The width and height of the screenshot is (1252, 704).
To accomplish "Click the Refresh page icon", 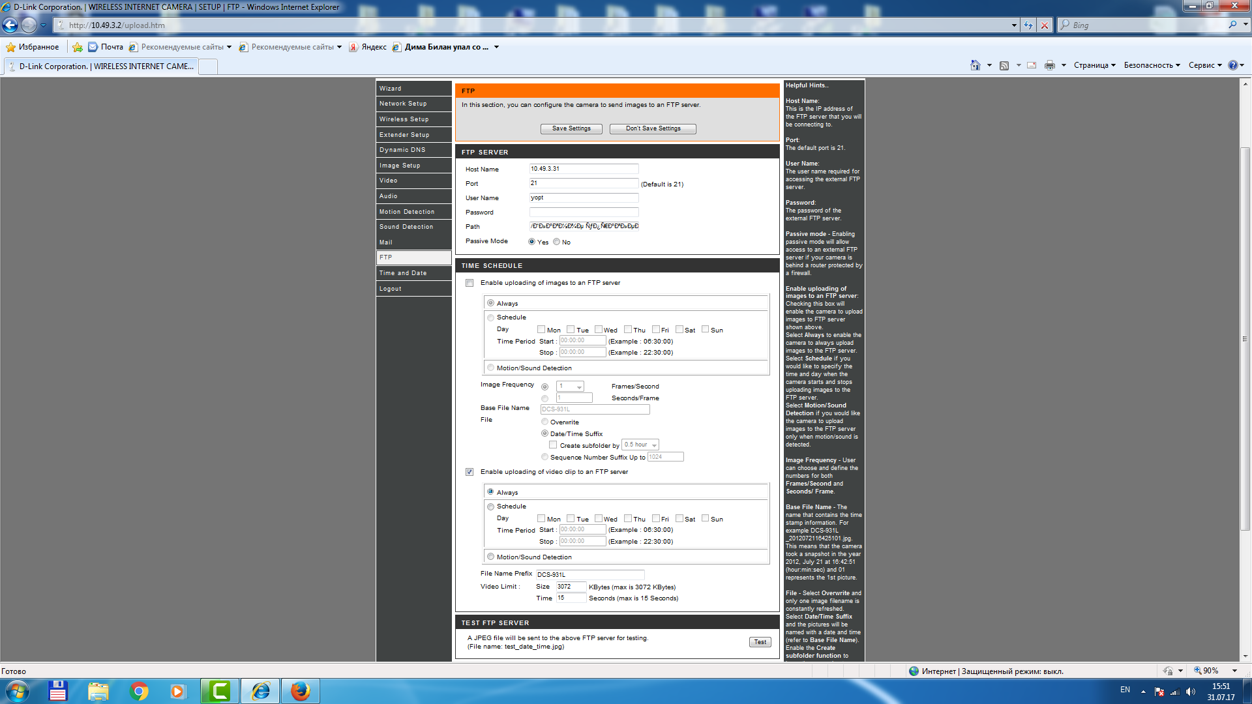I will click(1028, 25).
